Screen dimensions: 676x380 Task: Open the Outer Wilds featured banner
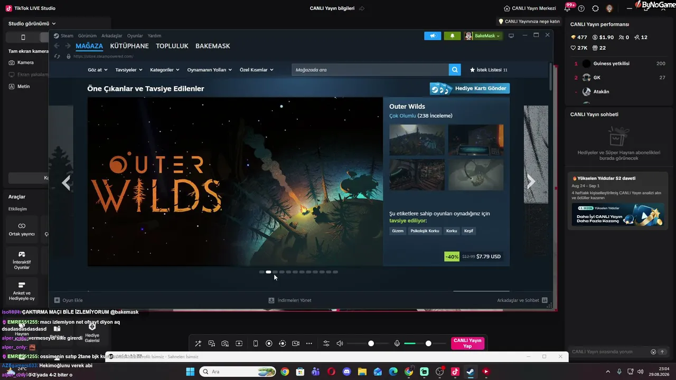tap(235, 182)
